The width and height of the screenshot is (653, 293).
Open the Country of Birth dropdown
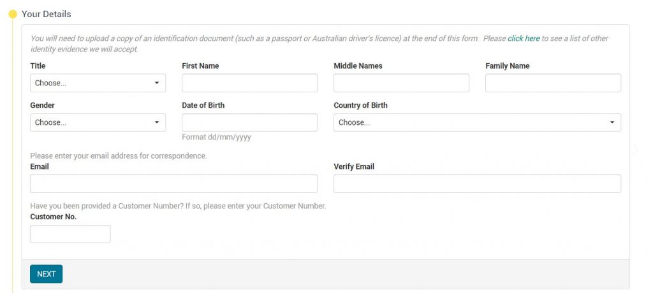point(477,122)
